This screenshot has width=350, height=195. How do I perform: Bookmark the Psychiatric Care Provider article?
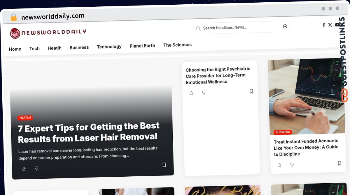click(x=251, y=91)
